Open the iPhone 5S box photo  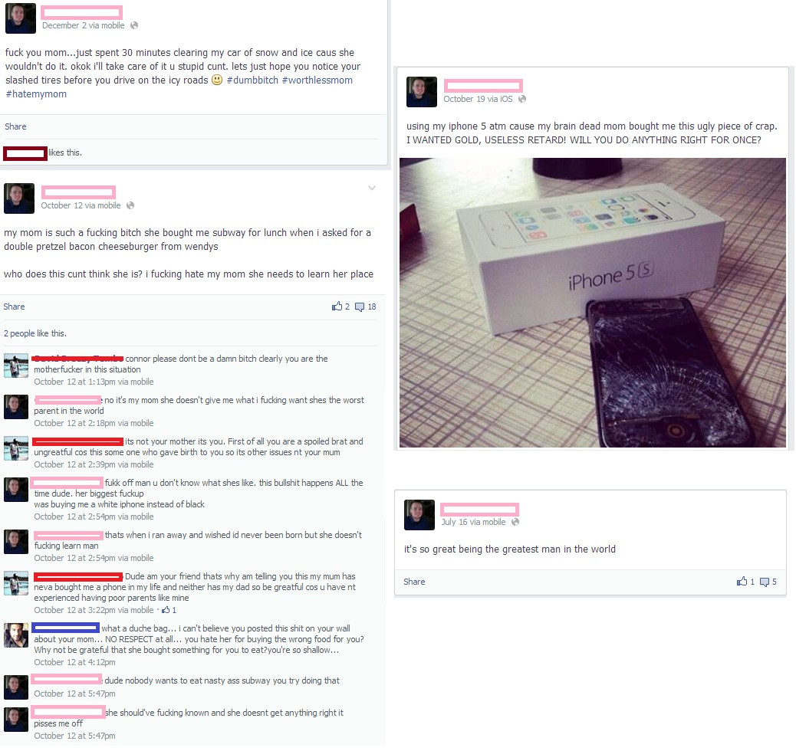(x=593, y=303)
